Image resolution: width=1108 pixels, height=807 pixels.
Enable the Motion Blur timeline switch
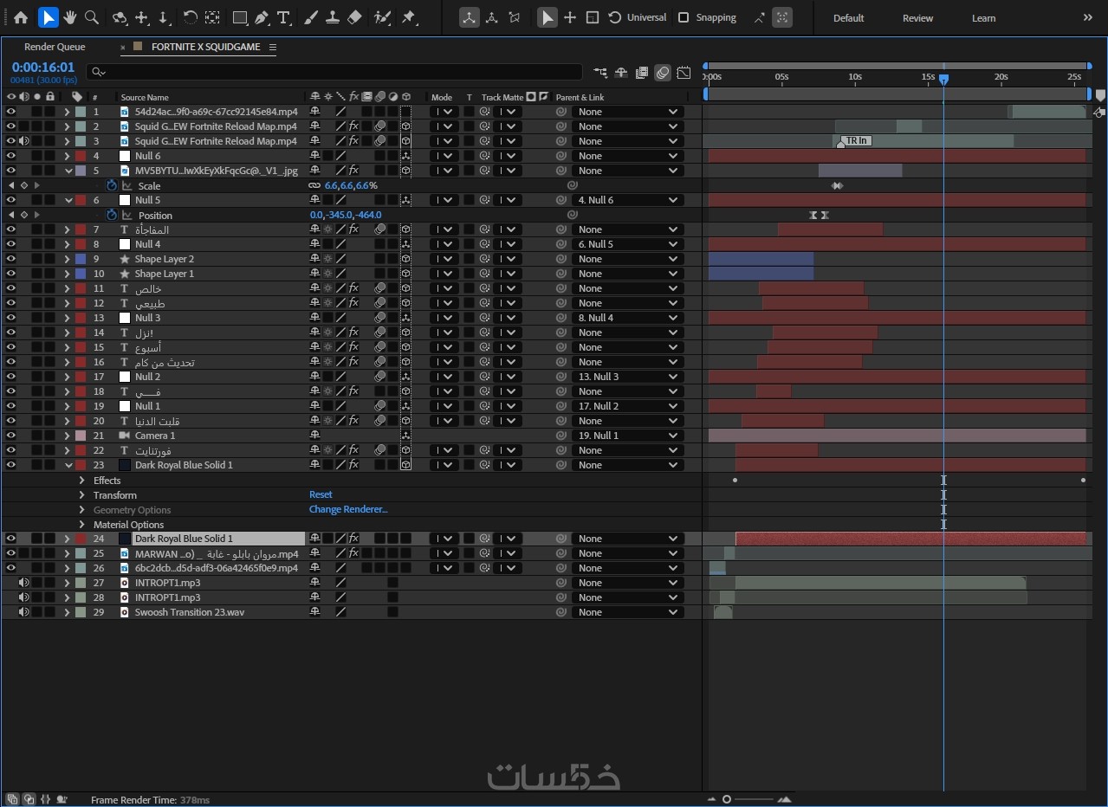pyautogui.click(x=663, y=73)
